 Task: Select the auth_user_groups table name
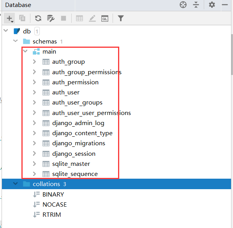(77, 103)
